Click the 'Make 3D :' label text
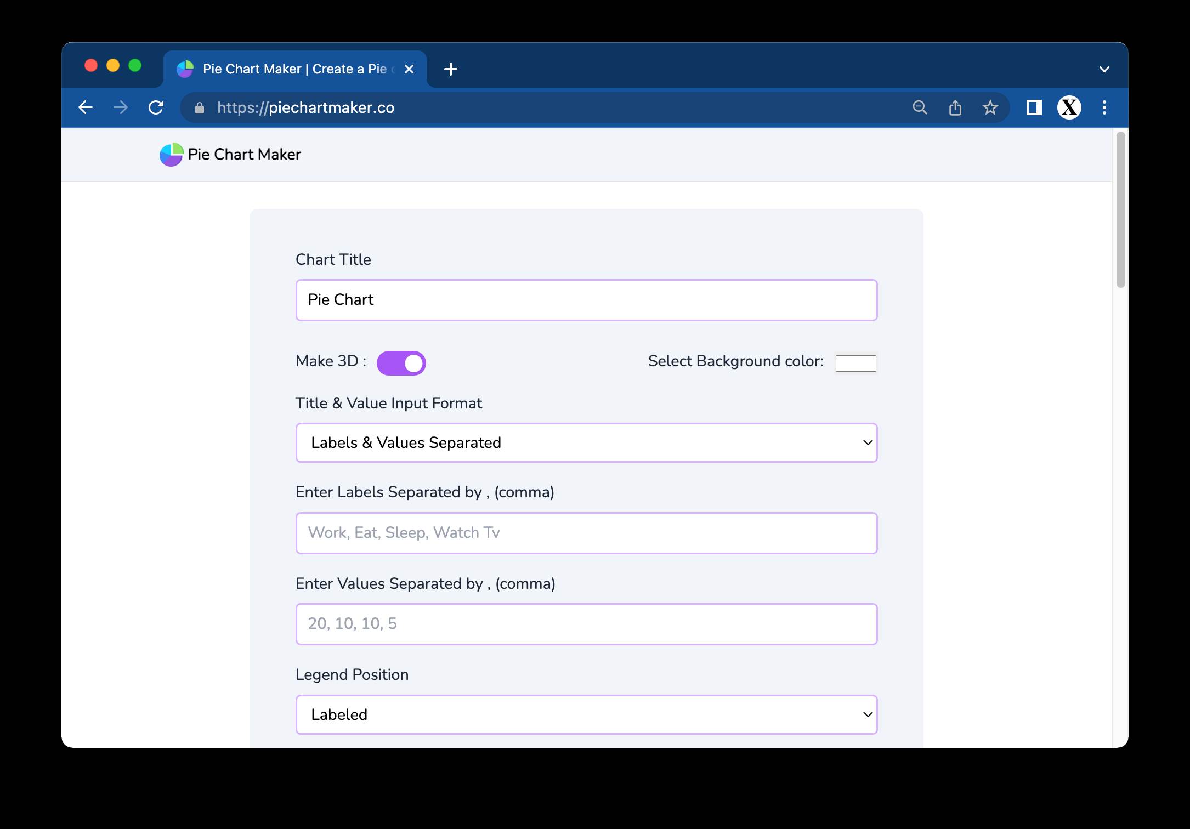The image size is (1190, 829). click(x=331, y=361)
